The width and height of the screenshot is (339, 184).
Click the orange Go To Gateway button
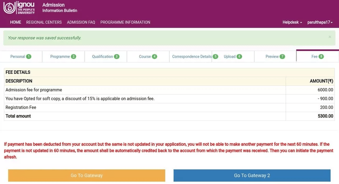pos(87,175)
